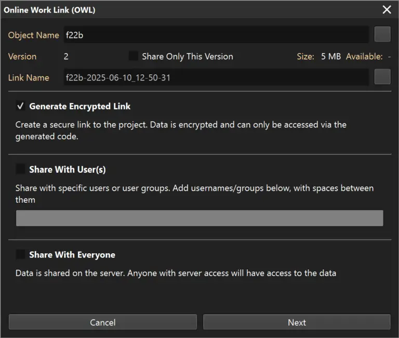Viewport: 399px width, 338px height.
Task: Click the Object Name field containing f22b
Action: click(216, 35)
